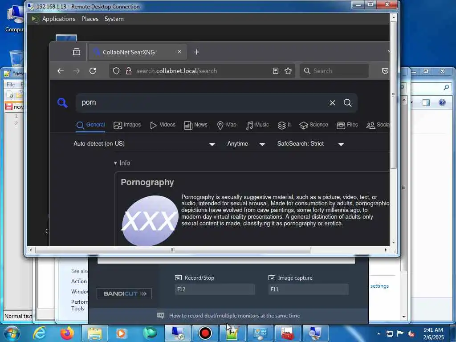The image size is (456, 342).
Task: Click the settings link behind Bandicam
Action: click(379, 286)
